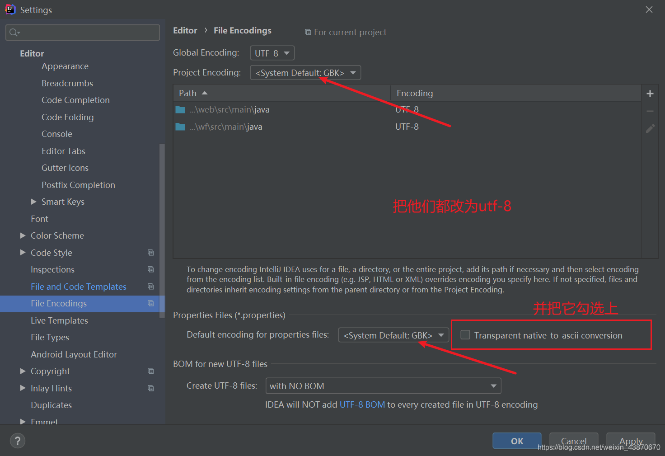The height and width of the screenshot is (456, 665).
Task: Click Editor in the breadcrumb
Action: 185,30
